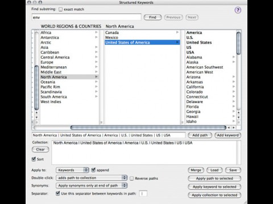Click Apply collection to selected
Image resolution: width=273 pixels, height=204 pixels.
[x=214, y=195]
